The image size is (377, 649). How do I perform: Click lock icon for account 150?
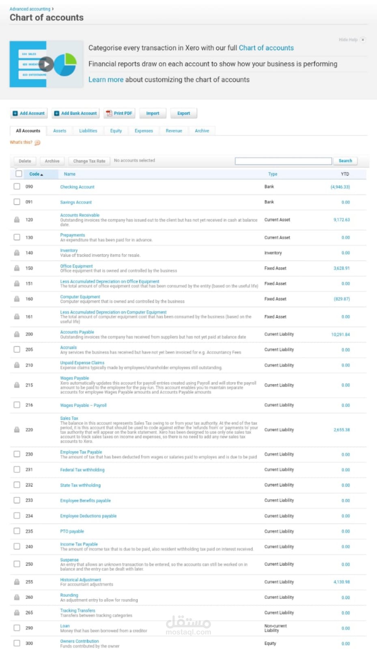coord(17,268)
